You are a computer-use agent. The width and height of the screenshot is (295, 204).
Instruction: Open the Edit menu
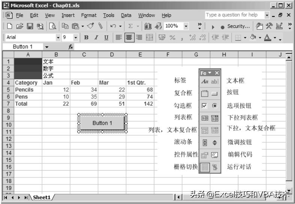tap(34, 15)
